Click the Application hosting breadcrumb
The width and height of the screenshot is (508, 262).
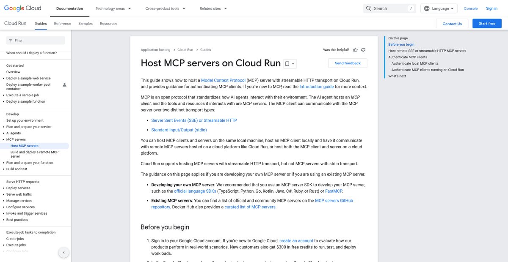155,50
